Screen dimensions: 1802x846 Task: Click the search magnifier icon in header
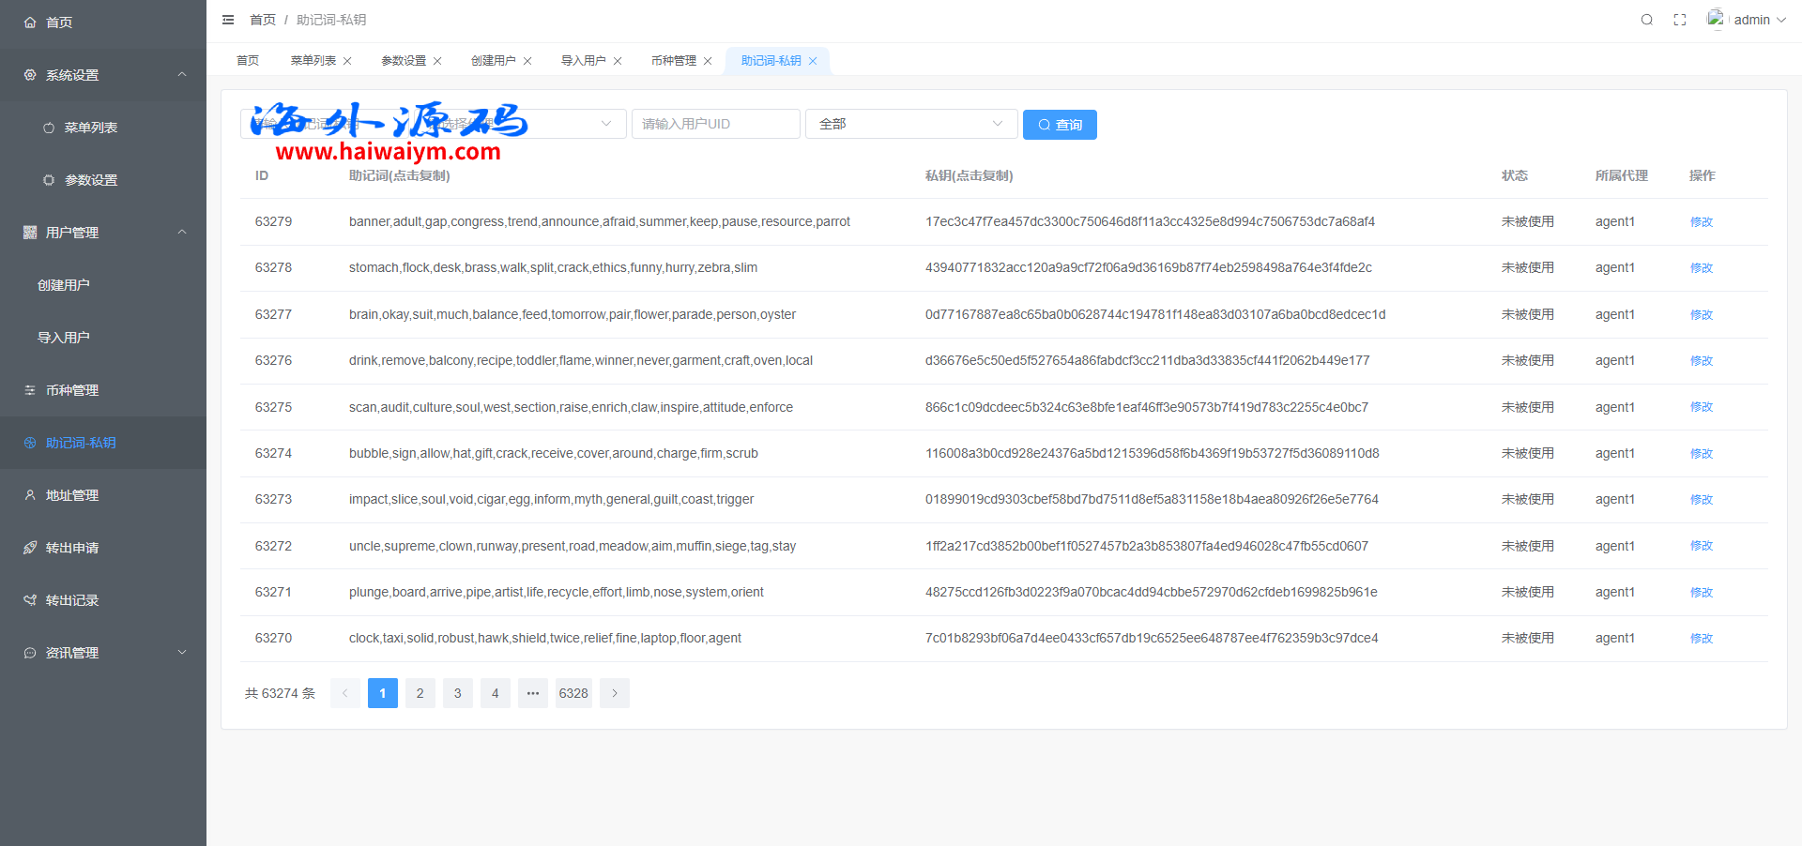1646,20
